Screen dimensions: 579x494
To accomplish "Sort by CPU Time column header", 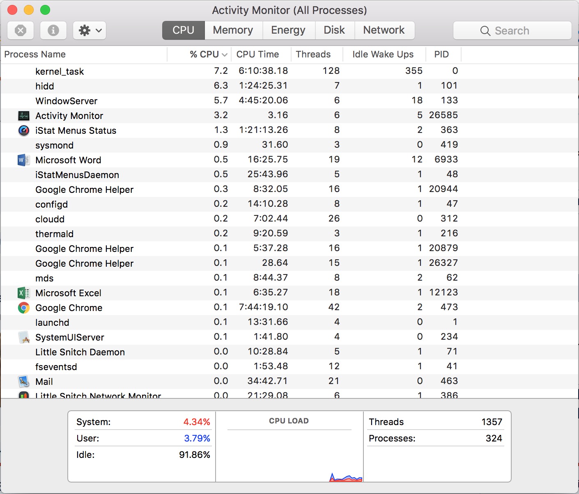I will (x=261, y=55).
